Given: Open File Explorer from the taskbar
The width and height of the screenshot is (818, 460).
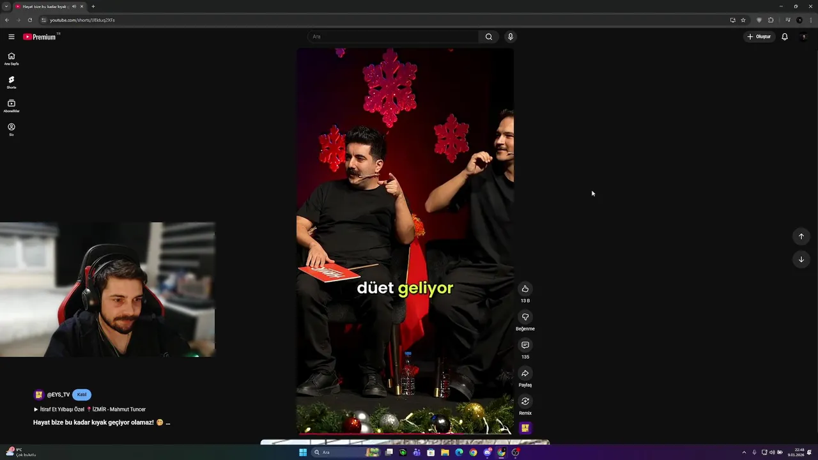Looking at the screenshot, I should point(445,452).
